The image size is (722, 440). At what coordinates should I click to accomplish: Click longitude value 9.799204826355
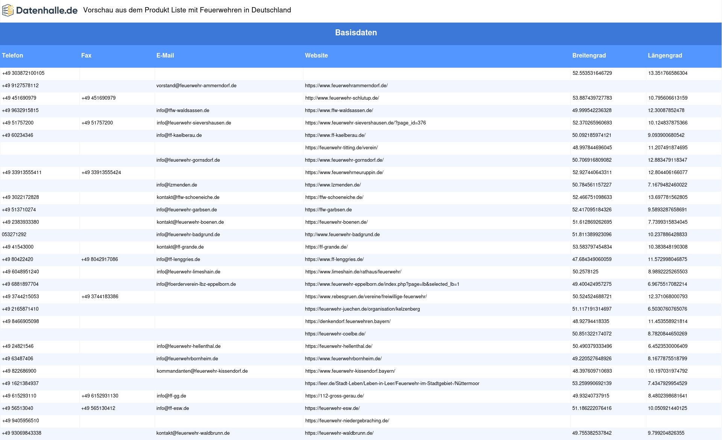[666, 433]
